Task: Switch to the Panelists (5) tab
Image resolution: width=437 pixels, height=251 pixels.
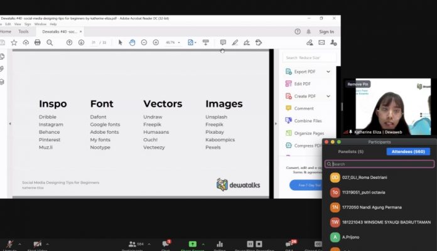Action: 351,151
